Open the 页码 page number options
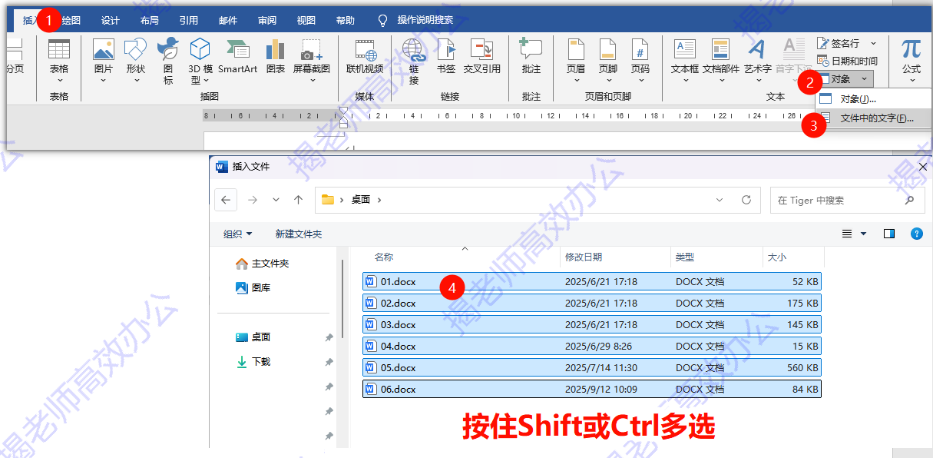This screenshot has height=458, width=933. tap(640, 61)
